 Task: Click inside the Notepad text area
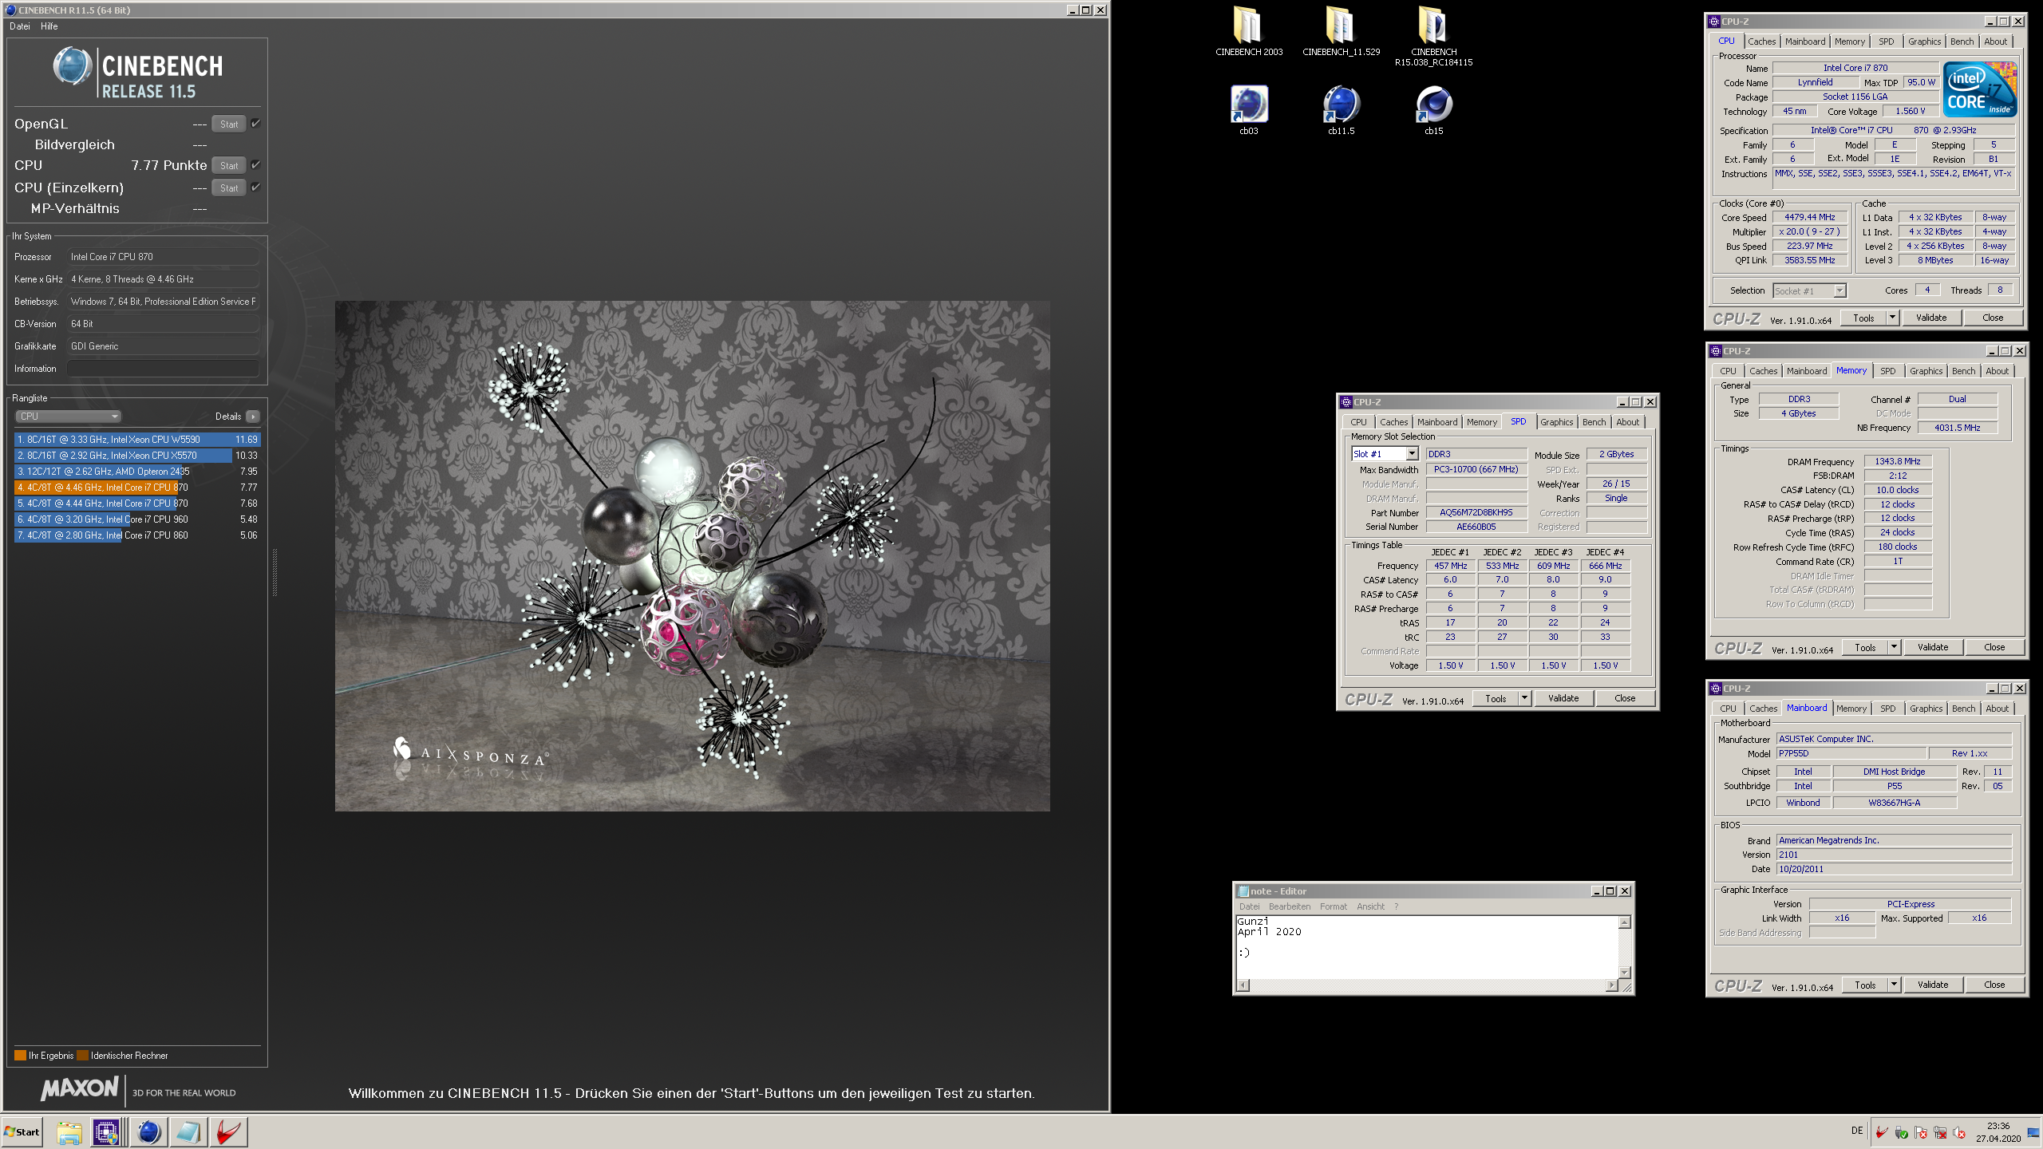pyautogui.click(x=1427, y=947)
